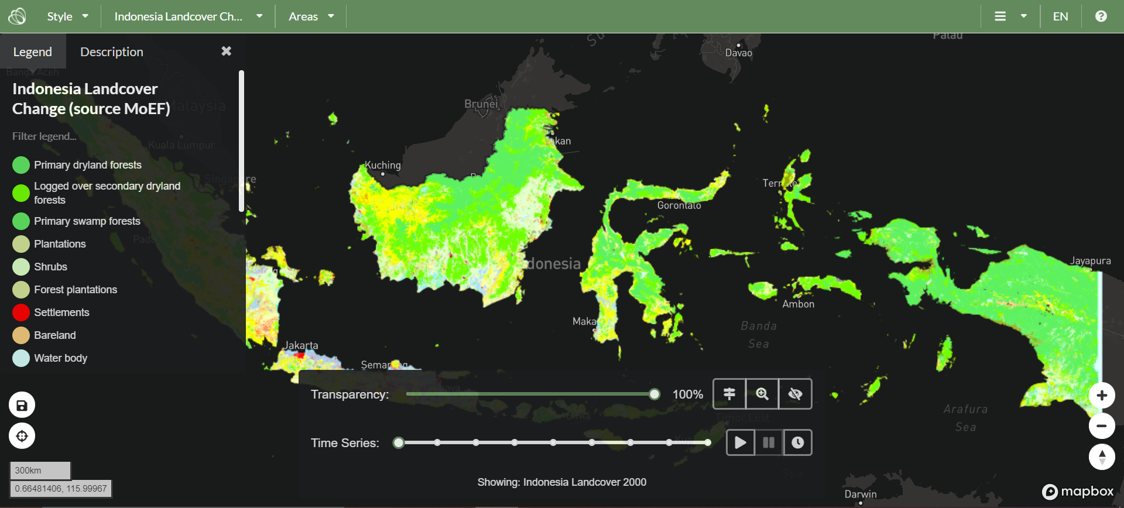
Task: Open the Style dropdown
Action: [x=67, y=16]
